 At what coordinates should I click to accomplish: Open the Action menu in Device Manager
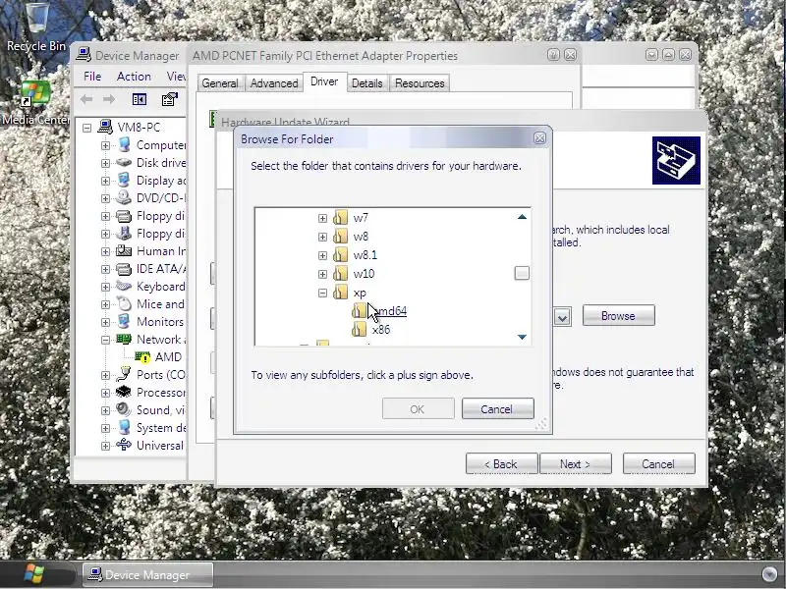tap(134, 77)
